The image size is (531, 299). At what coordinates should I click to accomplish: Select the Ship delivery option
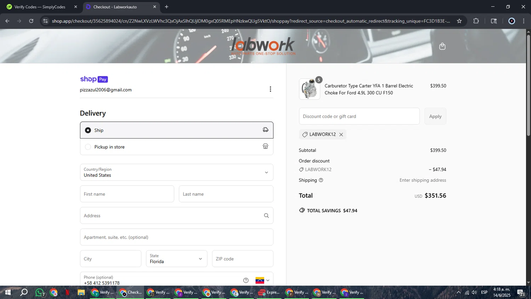(x=177, y=130)
